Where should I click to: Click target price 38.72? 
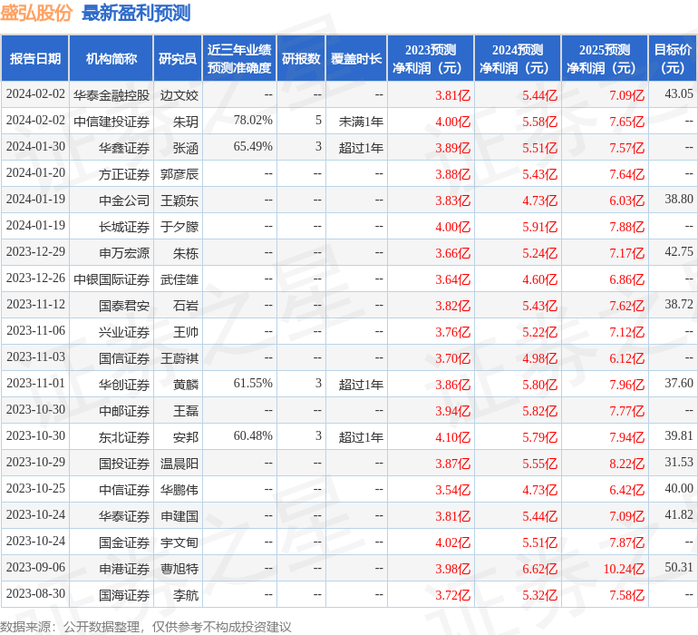[x=679, y=304]
